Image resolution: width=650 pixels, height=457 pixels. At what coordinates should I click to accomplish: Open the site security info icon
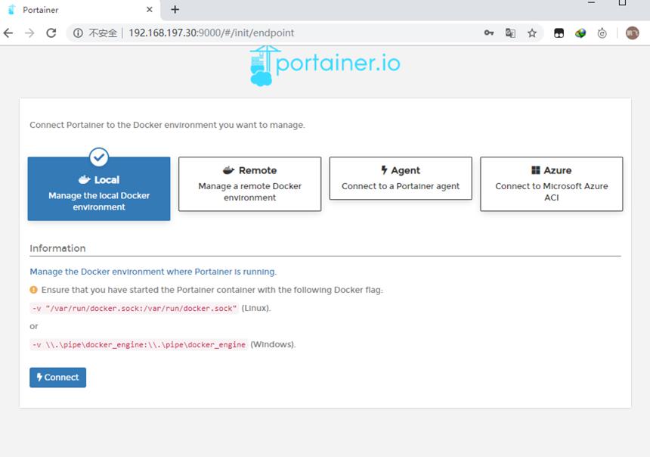[78, 33]
